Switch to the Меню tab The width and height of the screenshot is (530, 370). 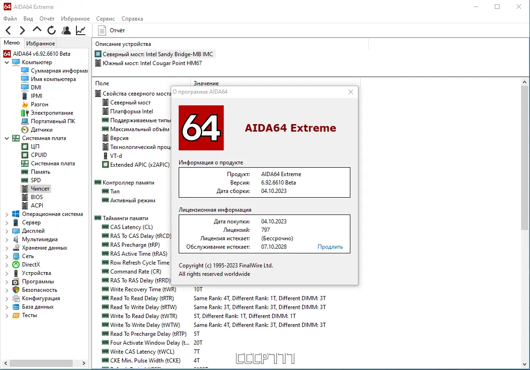coord(12,43)
